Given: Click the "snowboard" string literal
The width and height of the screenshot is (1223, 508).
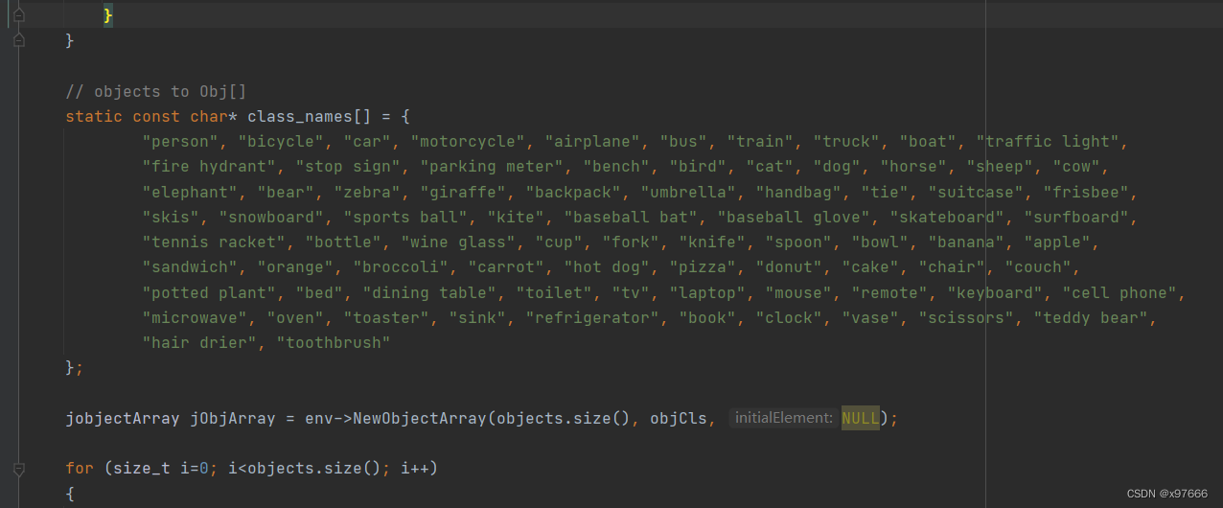Looking at the screenshot, I should point(271,218).
